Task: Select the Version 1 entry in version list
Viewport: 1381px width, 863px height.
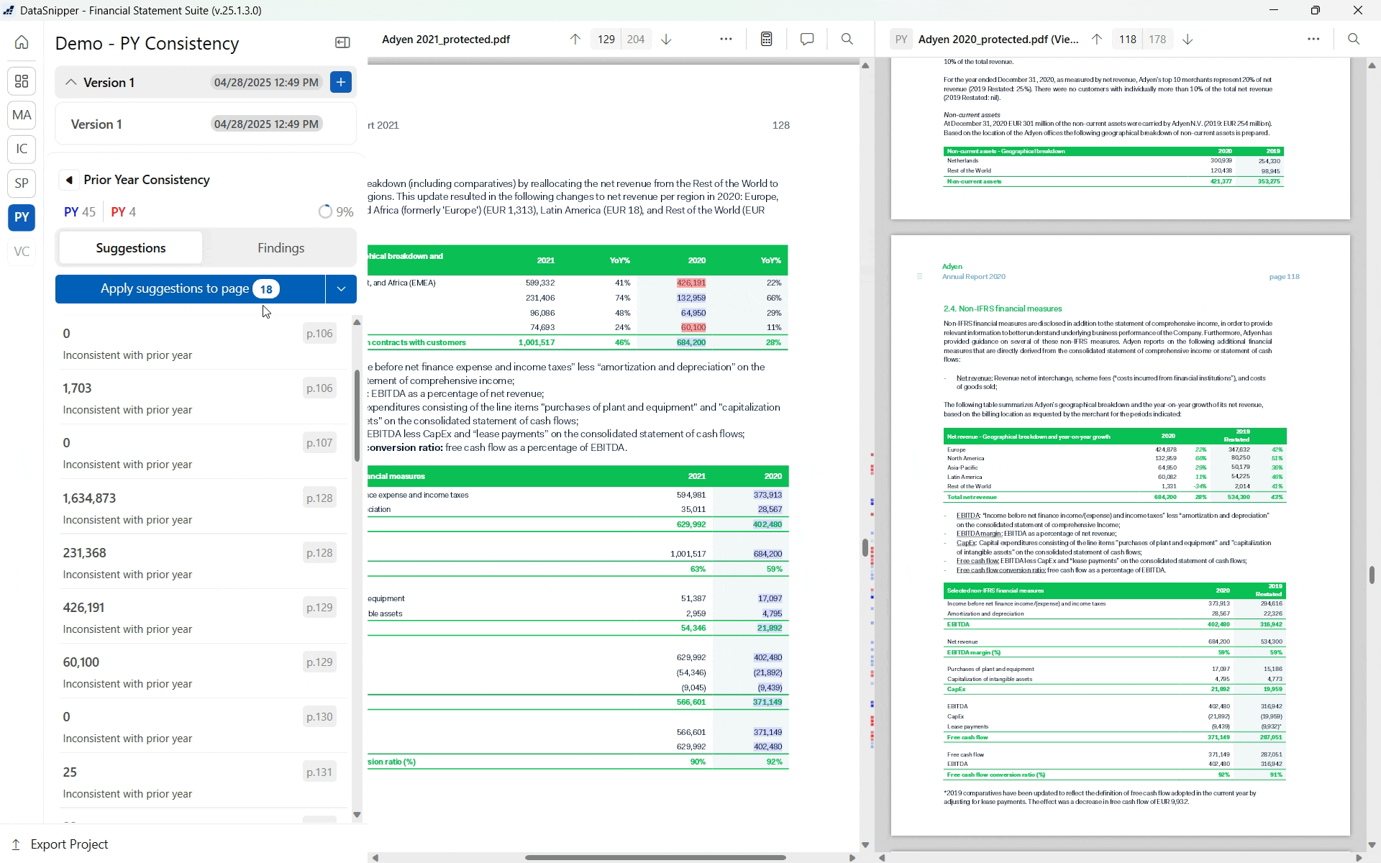Action: (206, 124)
